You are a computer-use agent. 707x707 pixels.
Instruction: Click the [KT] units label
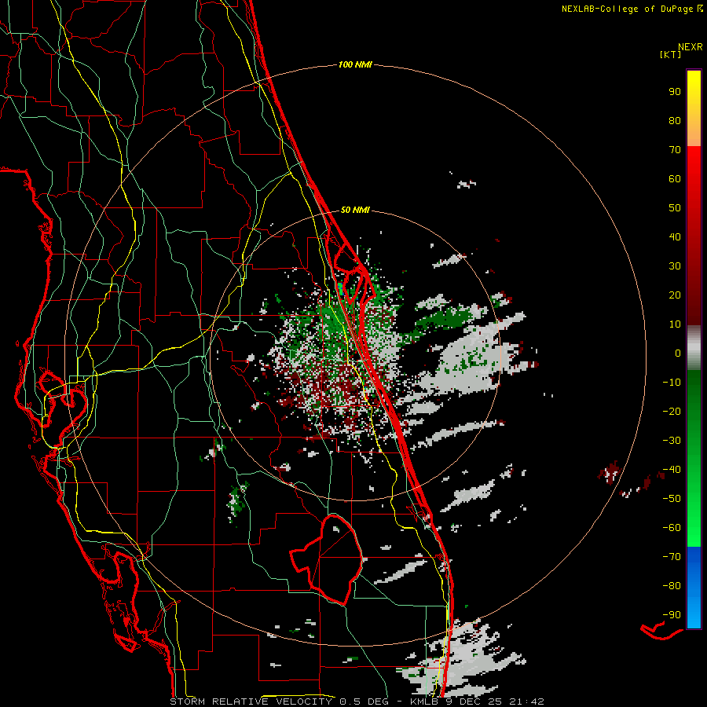click(671, 54)
